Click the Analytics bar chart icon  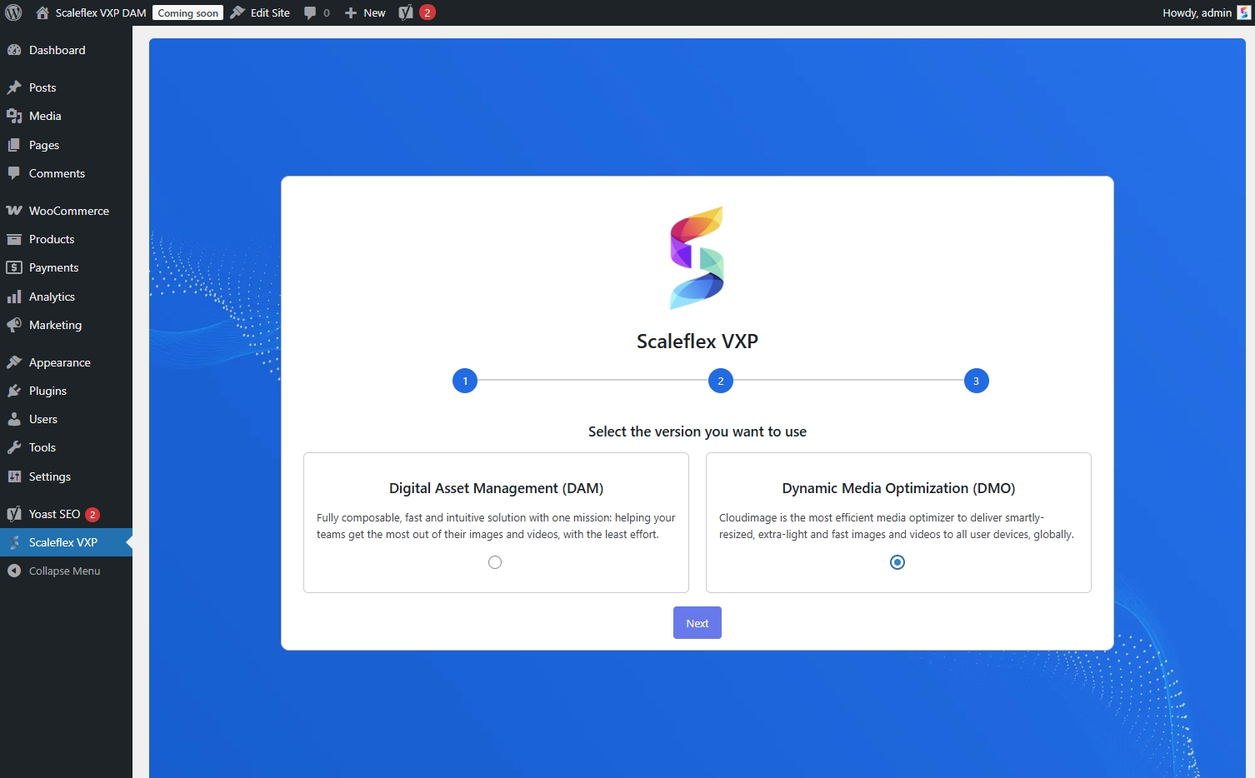14,297
